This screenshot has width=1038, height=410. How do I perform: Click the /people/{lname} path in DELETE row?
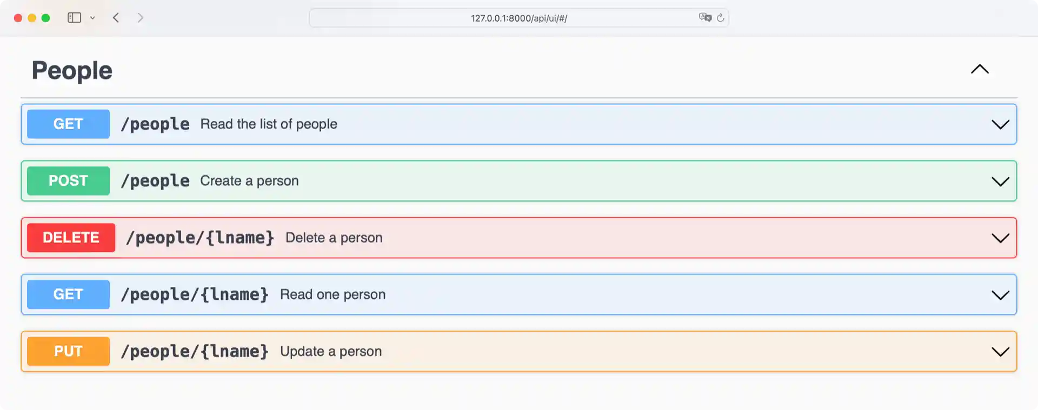pyautogui.click(x=200, y=238)
